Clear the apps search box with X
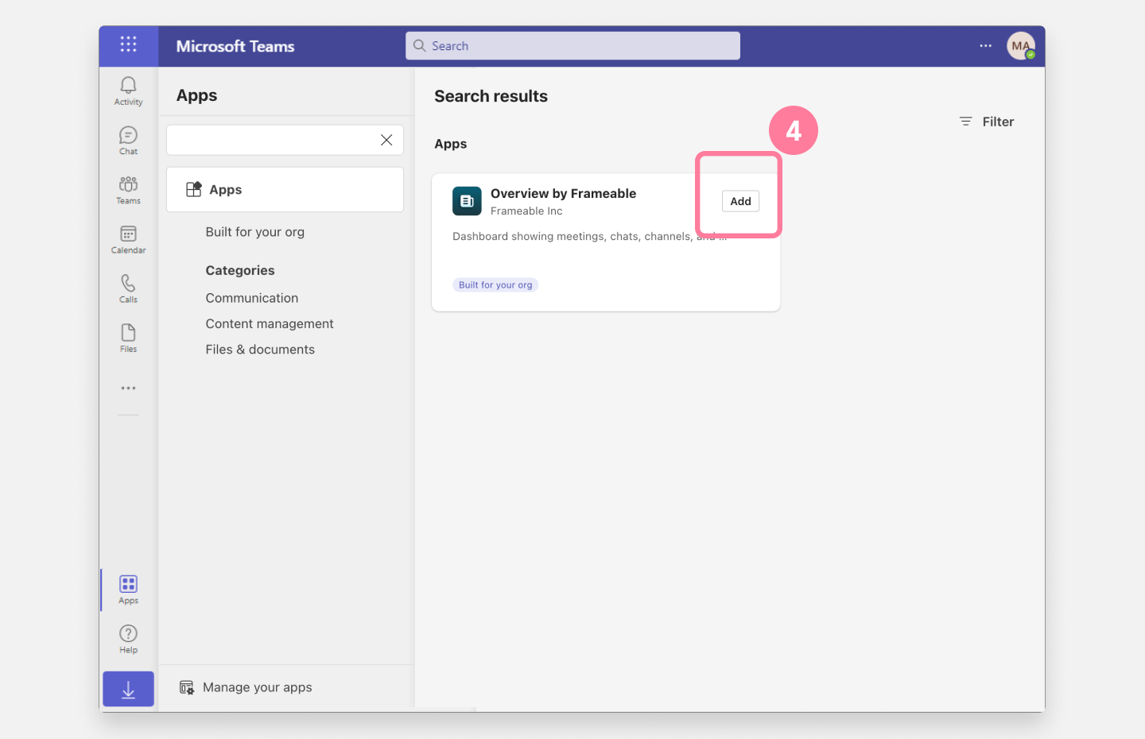This screenshot has height=739, width=1145. [x=386, y=140]
